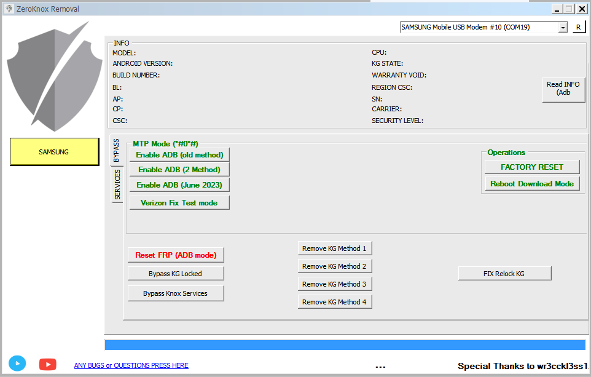This screenshot has height=377, width=591.
Task: Click the KG STATE: label
Action: (x=388, y=63)
